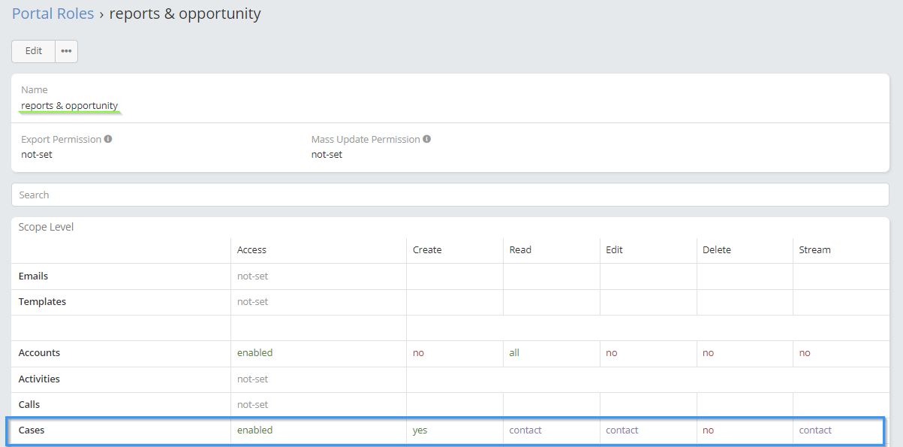Screen dimensions: 903x447
Task: Click the Create column header
Action: coord(427,250)
